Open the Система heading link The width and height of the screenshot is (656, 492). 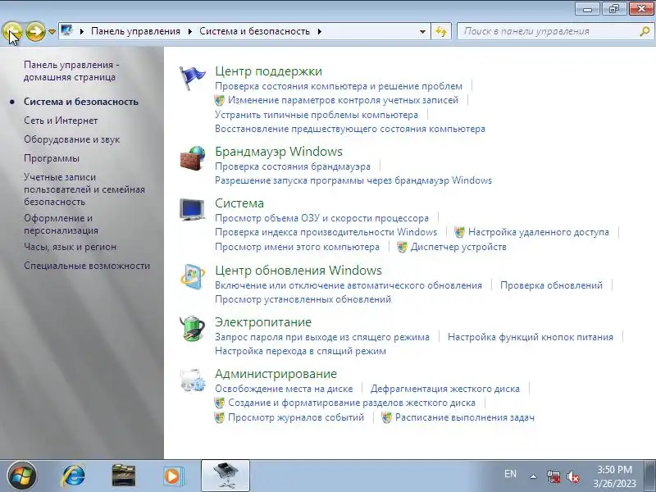coord(239,203)
